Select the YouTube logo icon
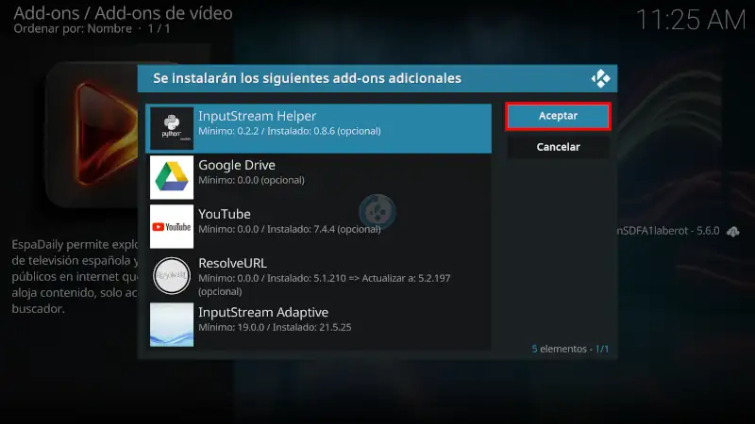 tap(172, 226)
